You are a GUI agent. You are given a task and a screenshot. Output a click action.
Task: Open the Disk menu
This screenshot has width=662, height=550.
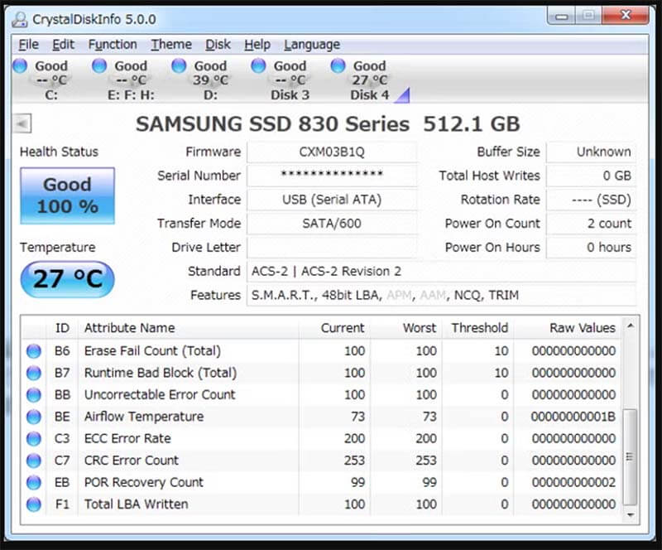click(218, 44)
